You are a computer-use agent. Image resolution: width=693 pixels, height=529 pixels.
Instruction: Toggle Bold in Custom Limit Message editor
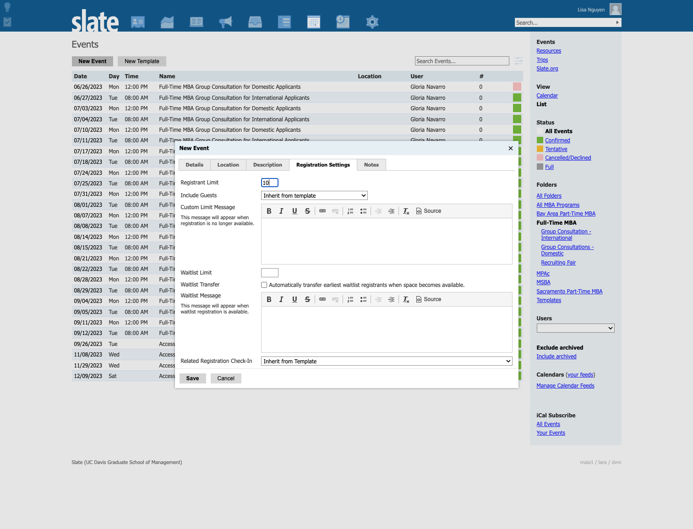tap(269, 211)
